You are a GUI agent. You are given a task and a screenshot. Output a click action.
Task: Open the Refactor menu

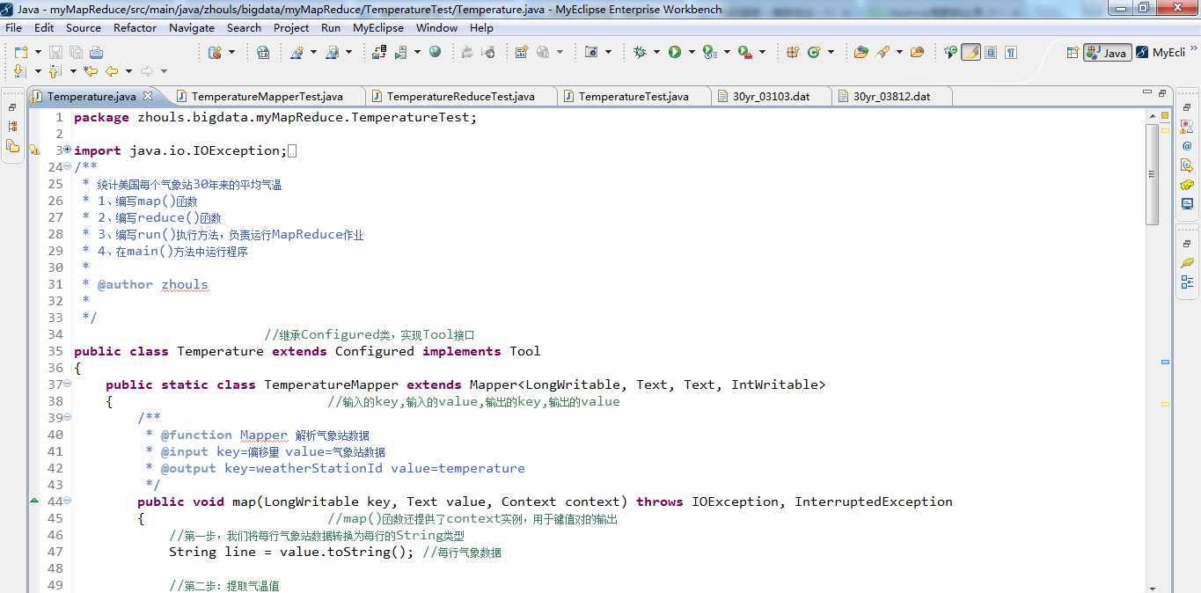(x=135, y=27)
